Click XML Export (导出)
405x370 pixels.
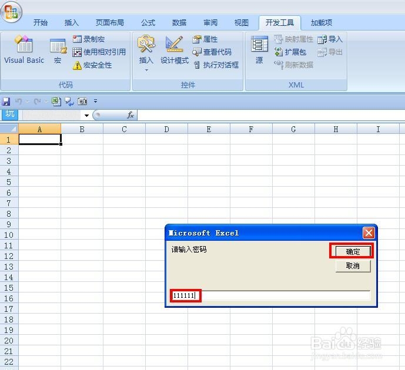[330, 52]
